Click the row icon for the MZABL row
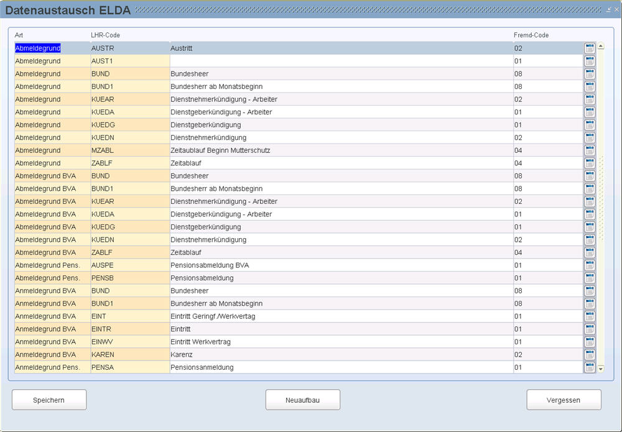This screenshot has width=622, height=432. coord(589,150)
